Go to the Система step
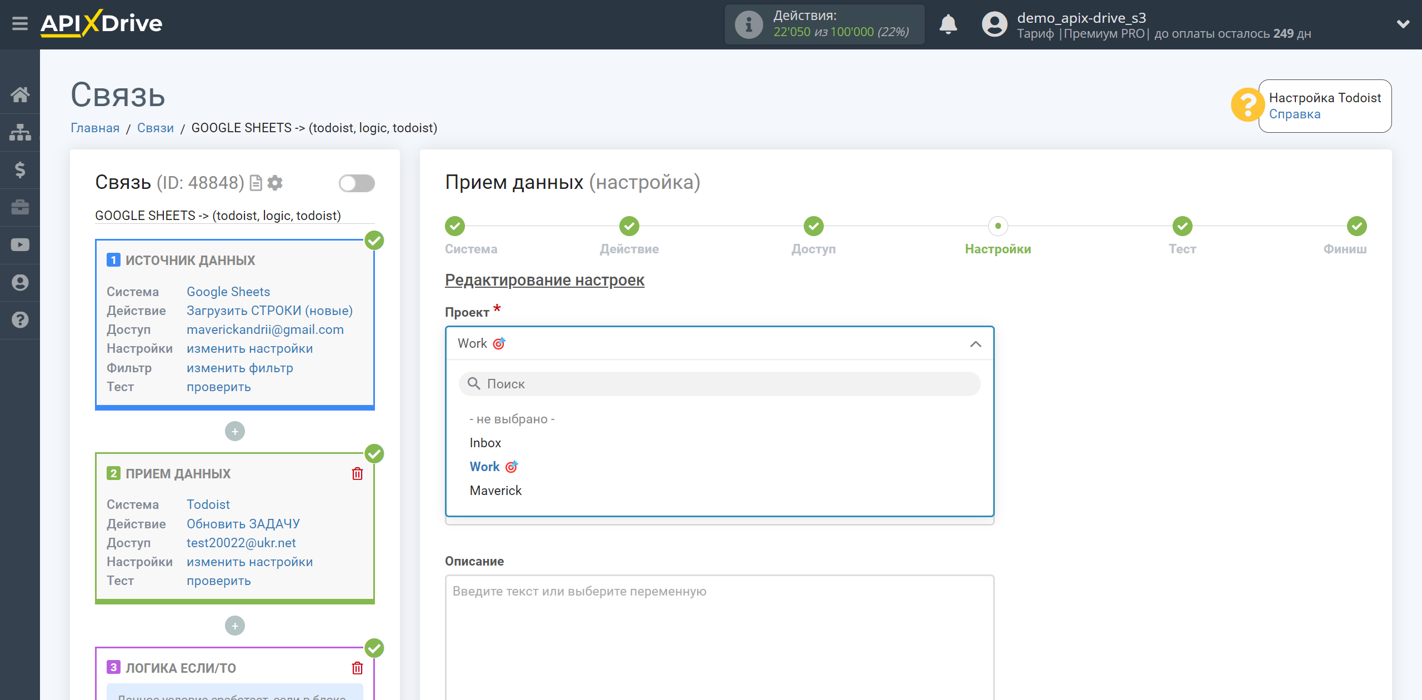1422x700 pixels. click(x=455, y=226)
